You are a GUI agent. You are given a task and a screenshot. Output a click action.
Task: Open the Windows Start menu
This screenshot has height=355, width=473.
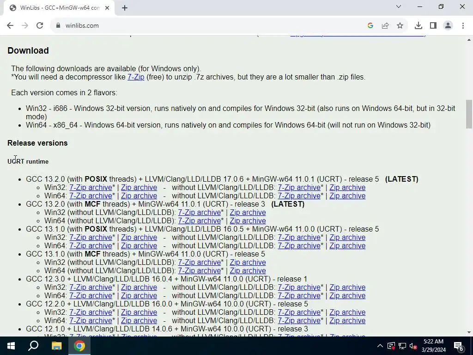point(11,346)
